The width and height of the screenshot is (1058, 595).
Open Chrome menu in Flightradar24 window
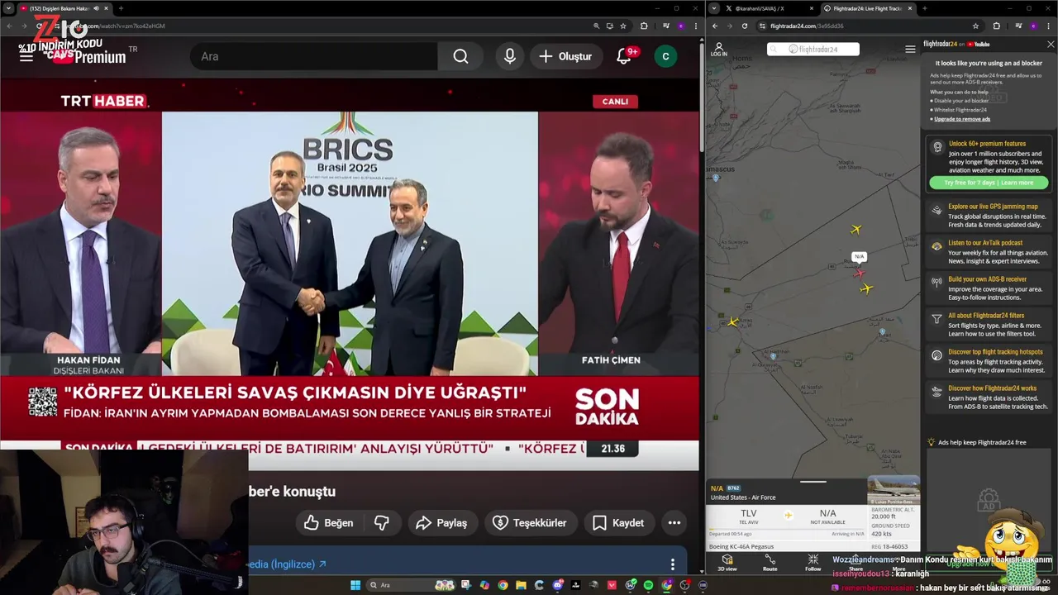(1049, 26)
